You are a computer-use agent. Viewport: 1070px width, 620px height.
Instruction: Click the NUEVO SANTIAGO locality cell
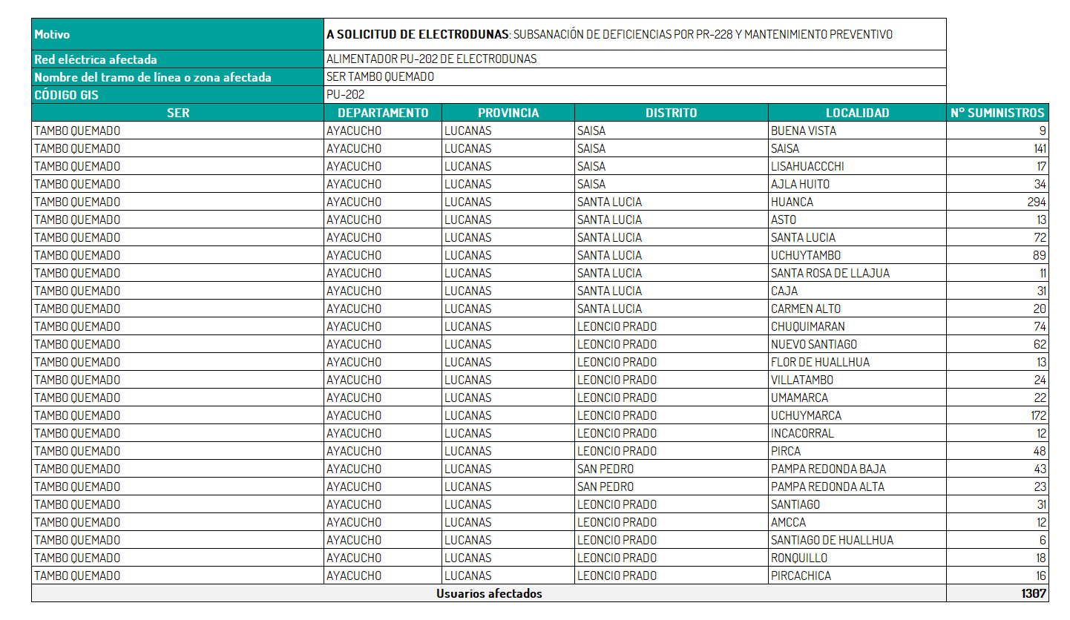[x=858, y=344]
